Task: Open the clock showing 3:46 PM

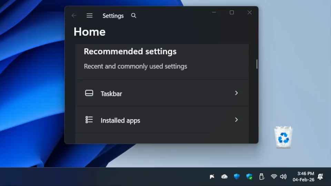Action: click(303, 176)
